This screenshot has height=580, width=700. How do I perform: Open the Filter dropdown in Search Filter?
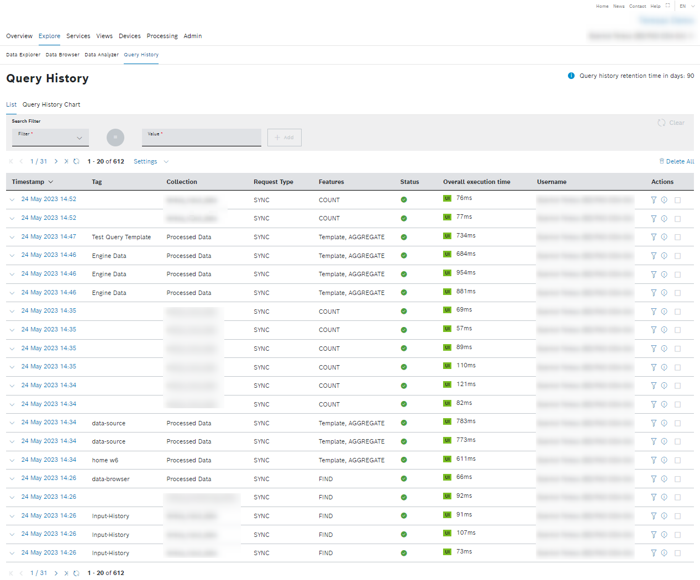(50, 138)
